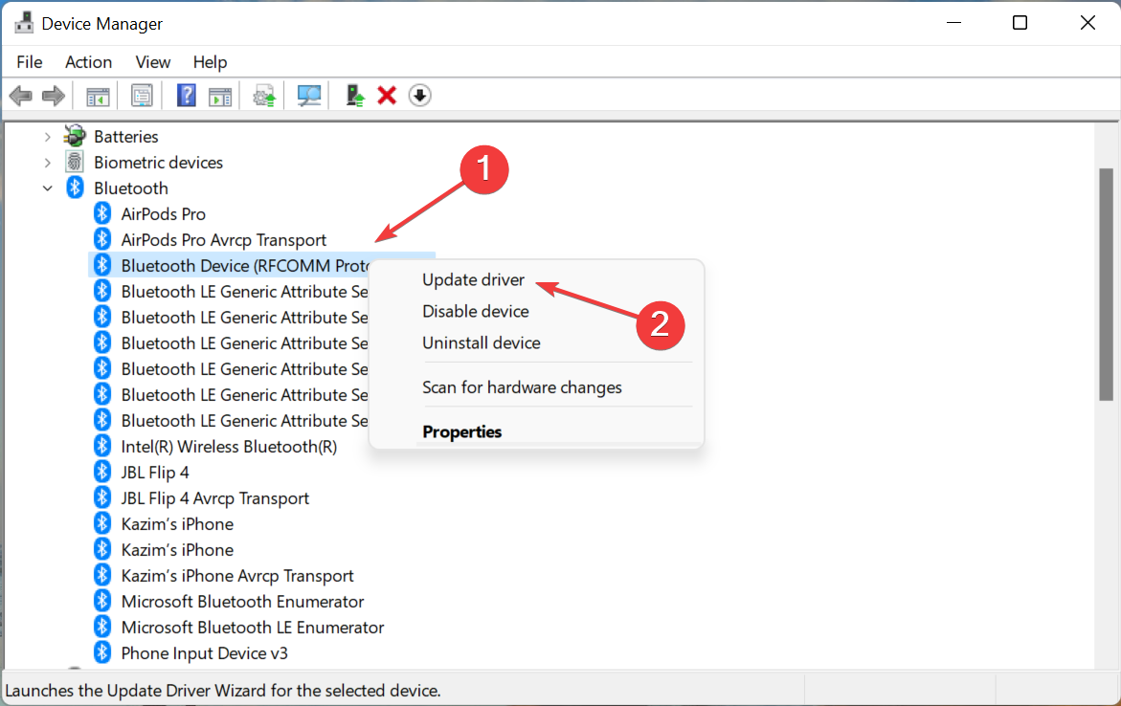Toggle the action pane toolbar icon
Screen dimensions: 1121x706
(220, 96)
